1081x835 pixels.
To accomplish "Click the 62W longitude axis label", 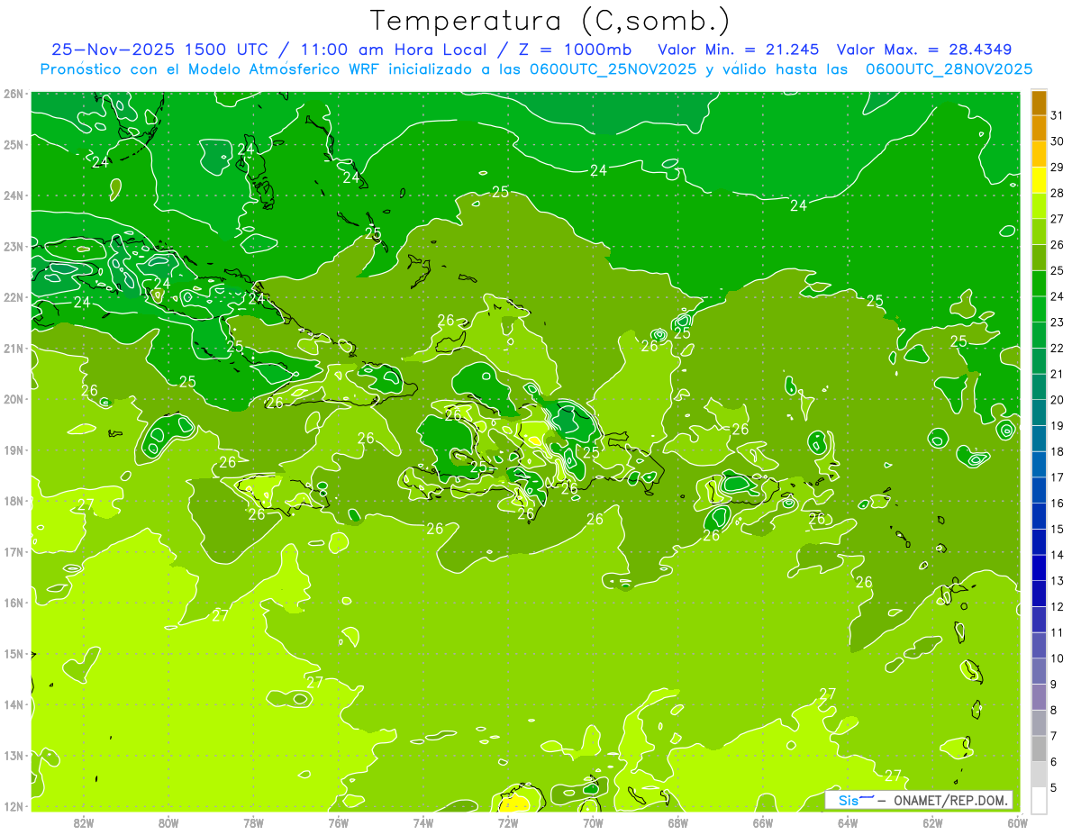I will pyautogui.click(x=933, y=822).
